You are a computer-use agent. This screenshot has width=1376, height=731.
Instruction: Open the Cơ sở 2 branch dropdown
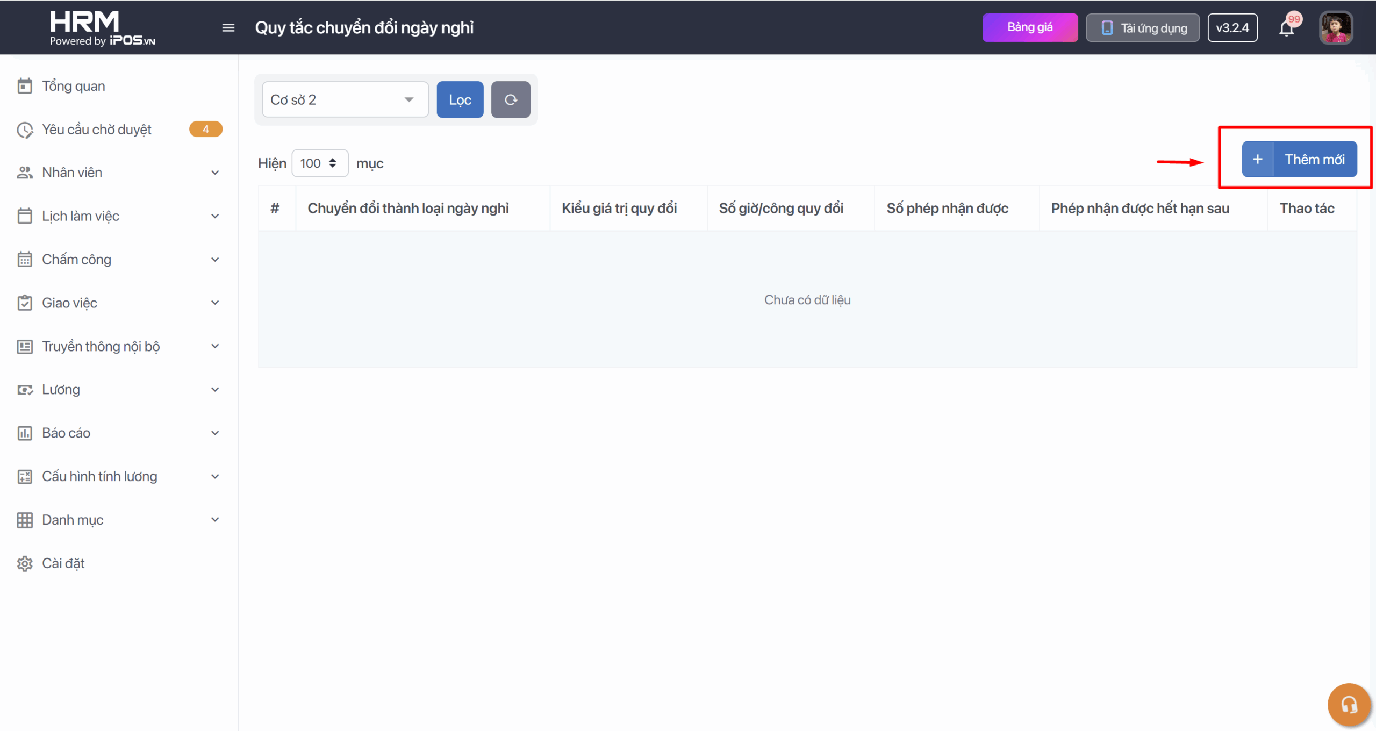(x=345, y=99)
